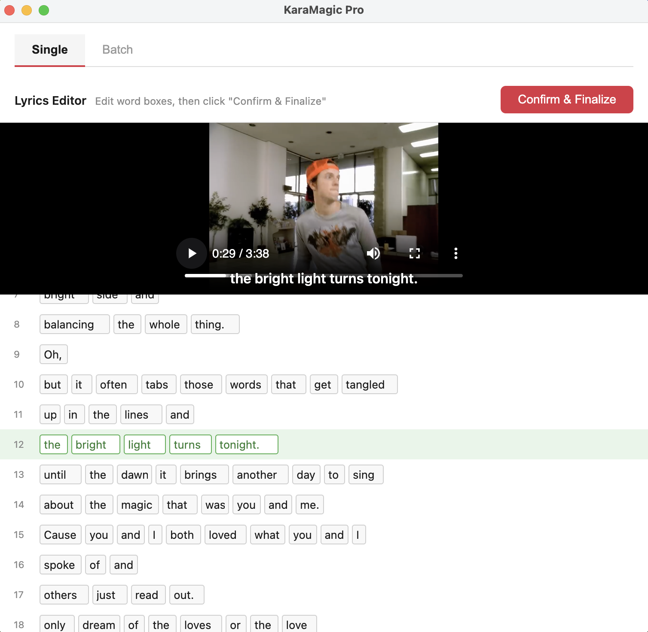Click the 'Lyrics Editor' heading

coord(50,100)
